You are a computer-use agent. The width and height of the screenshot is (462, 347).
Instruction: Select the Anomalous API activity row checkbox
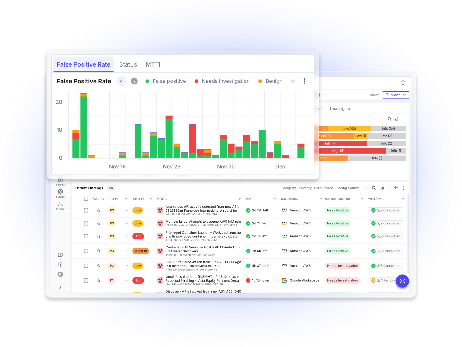pos(86,210)
